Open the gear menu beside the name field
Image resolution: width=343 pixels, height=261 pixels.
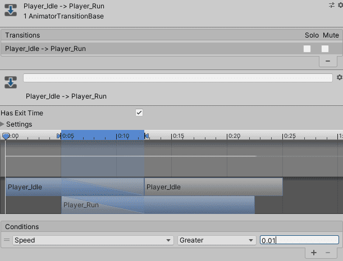pyautogui.click(x=339, y=77)
